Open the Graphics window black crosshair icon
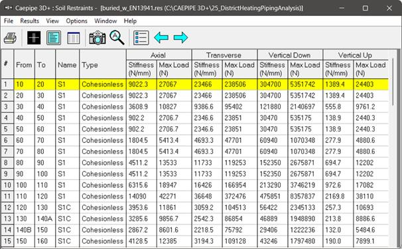The height and width of the screenshot is (249, 402). click(34, 38)
